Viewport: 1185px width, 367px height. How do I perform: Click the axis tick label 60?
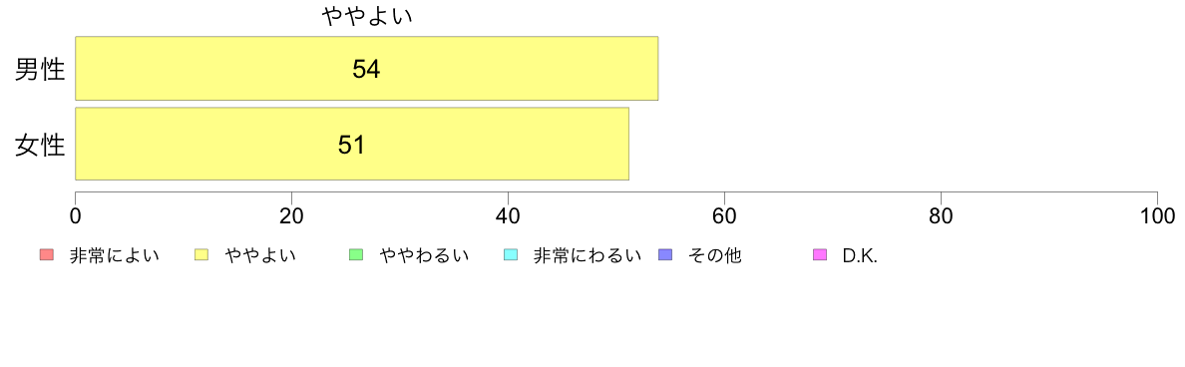pyautogui.click(x=724, y=215)
